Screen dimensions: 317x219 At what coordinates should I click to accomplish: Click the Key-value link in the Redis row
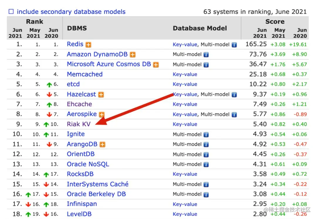pos(185,44)
